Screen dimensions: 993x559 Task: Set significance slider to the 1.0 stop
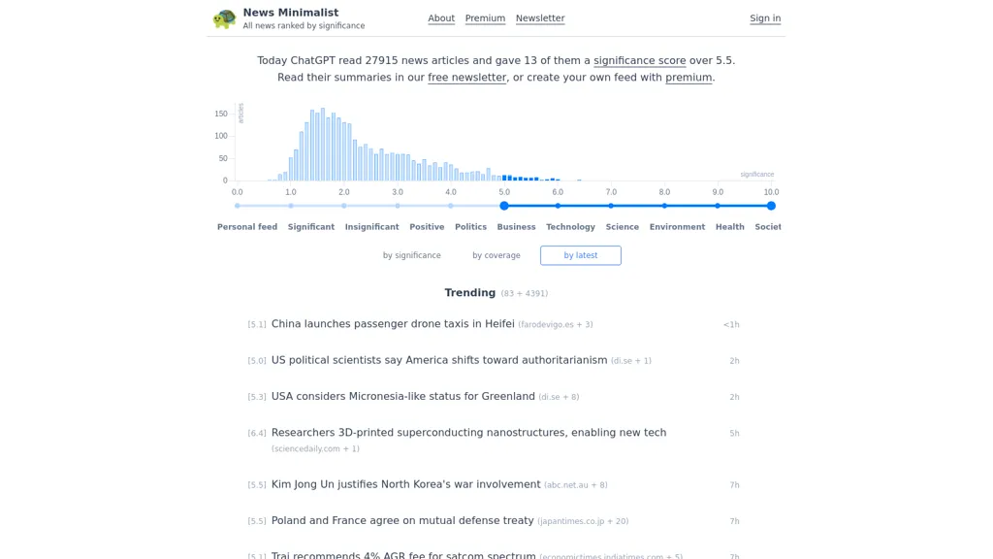click(x=291, y=206)
